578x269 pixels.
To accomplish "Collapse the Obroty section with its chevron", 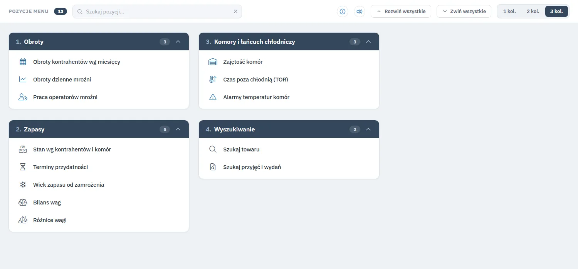I will [178, 42].
